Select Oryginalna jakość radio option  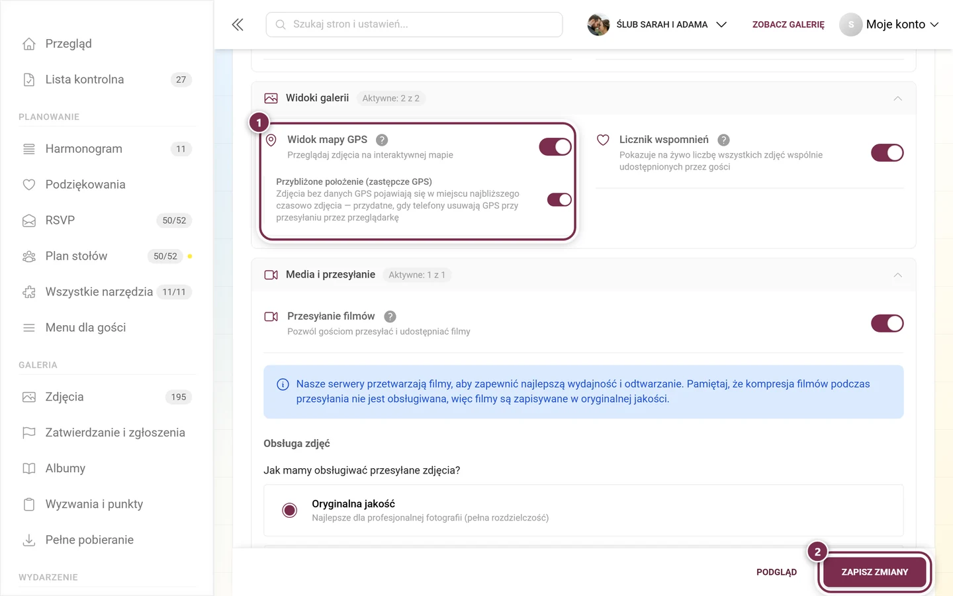point(289,510)
